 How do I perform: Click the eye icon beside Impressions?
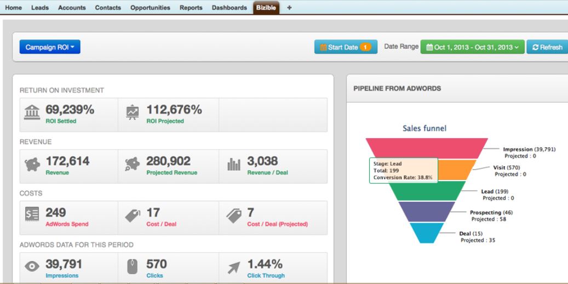(32, 268)
